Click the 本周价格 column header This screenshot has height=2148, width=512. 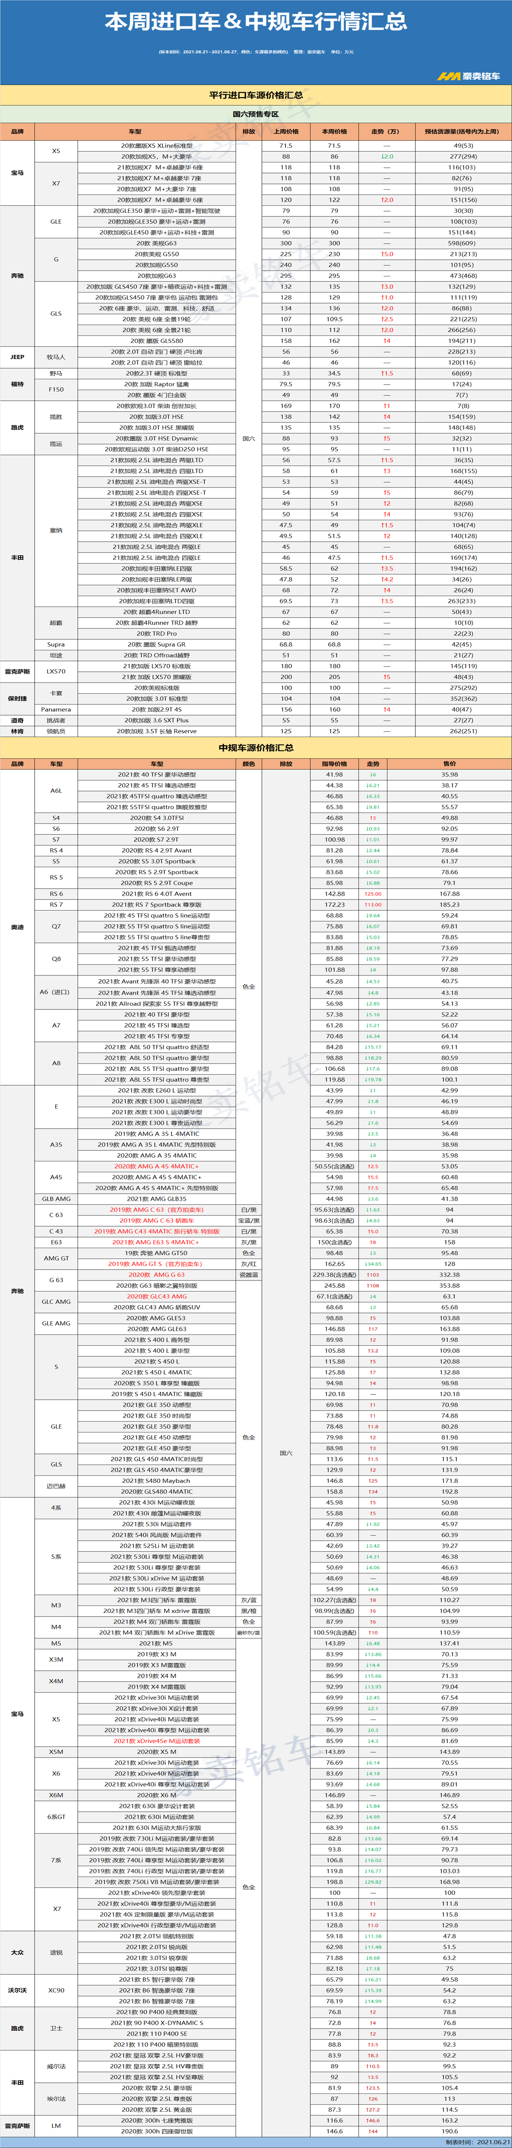coord(335,132)
